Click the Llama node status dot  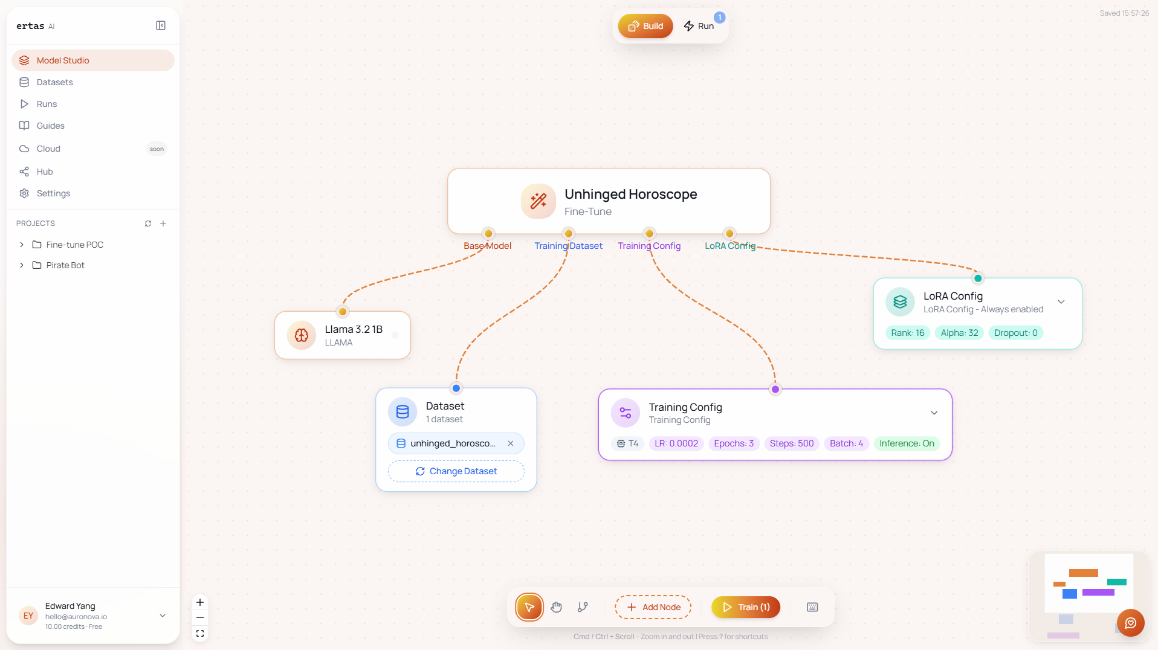pyautogui.click(x=395, y=335)
